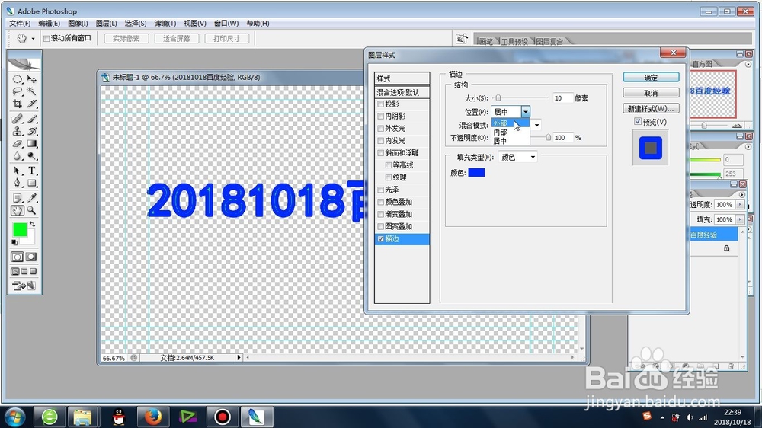Select the Clone Stamp tool

(17, 131)
